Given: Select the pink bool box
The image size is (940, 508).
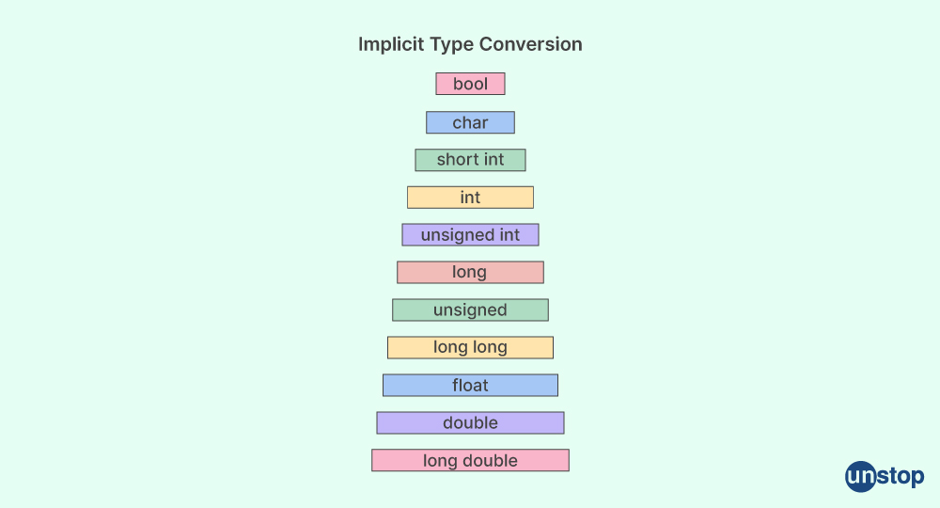Looking at the screenshot, I should tap(471, 84).
